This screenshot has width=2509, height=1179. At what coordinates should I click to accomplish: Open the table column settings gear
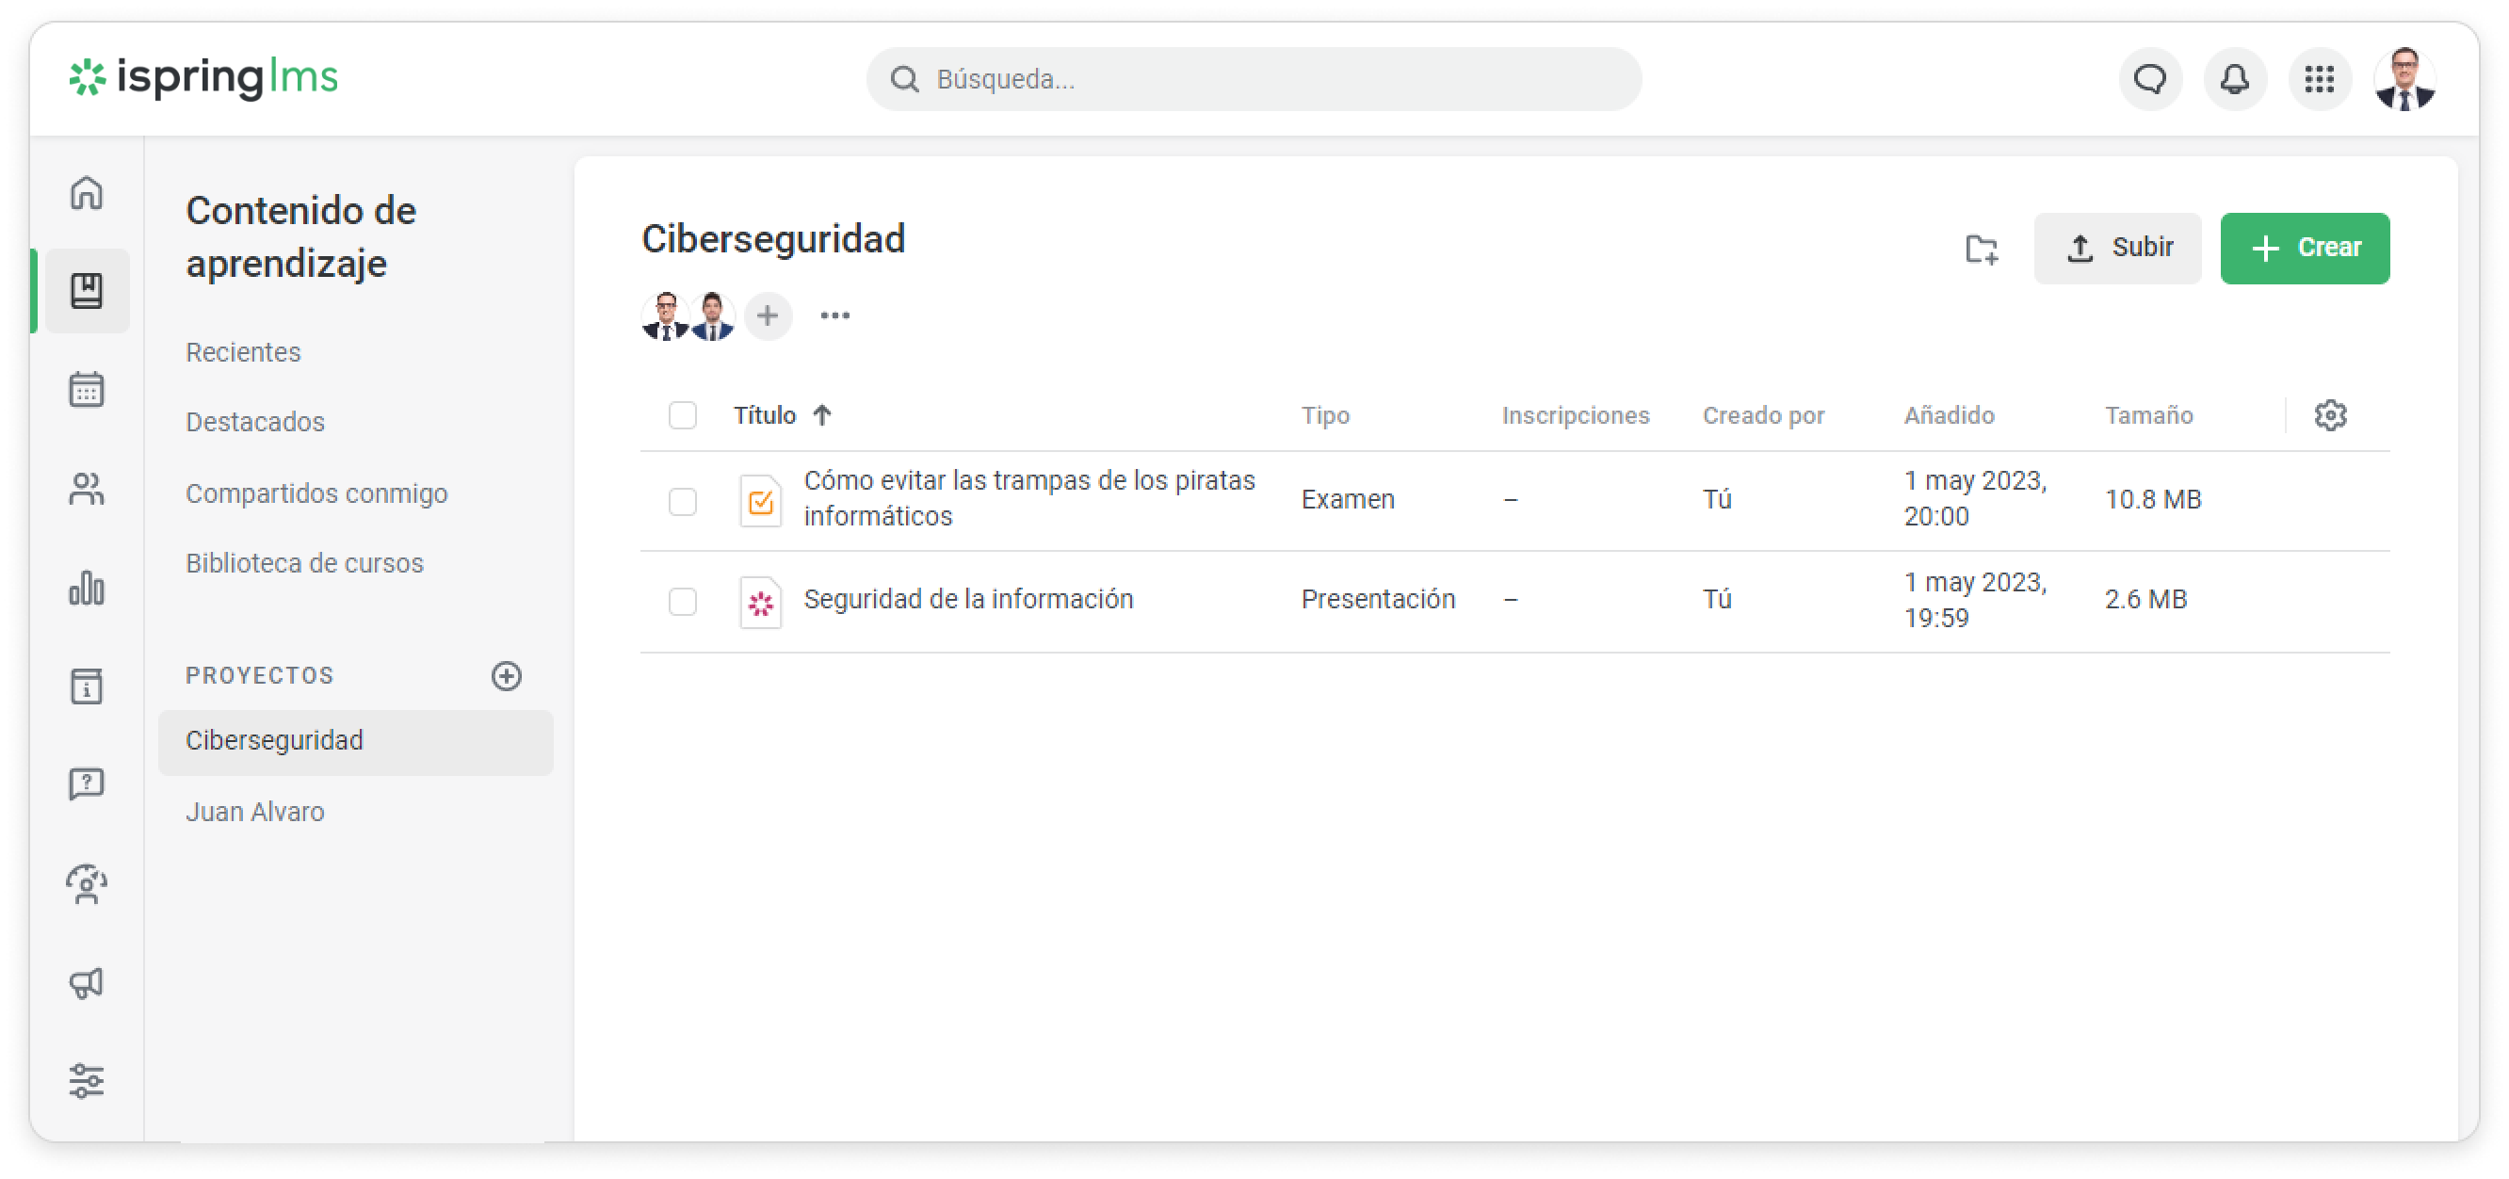2330,415
